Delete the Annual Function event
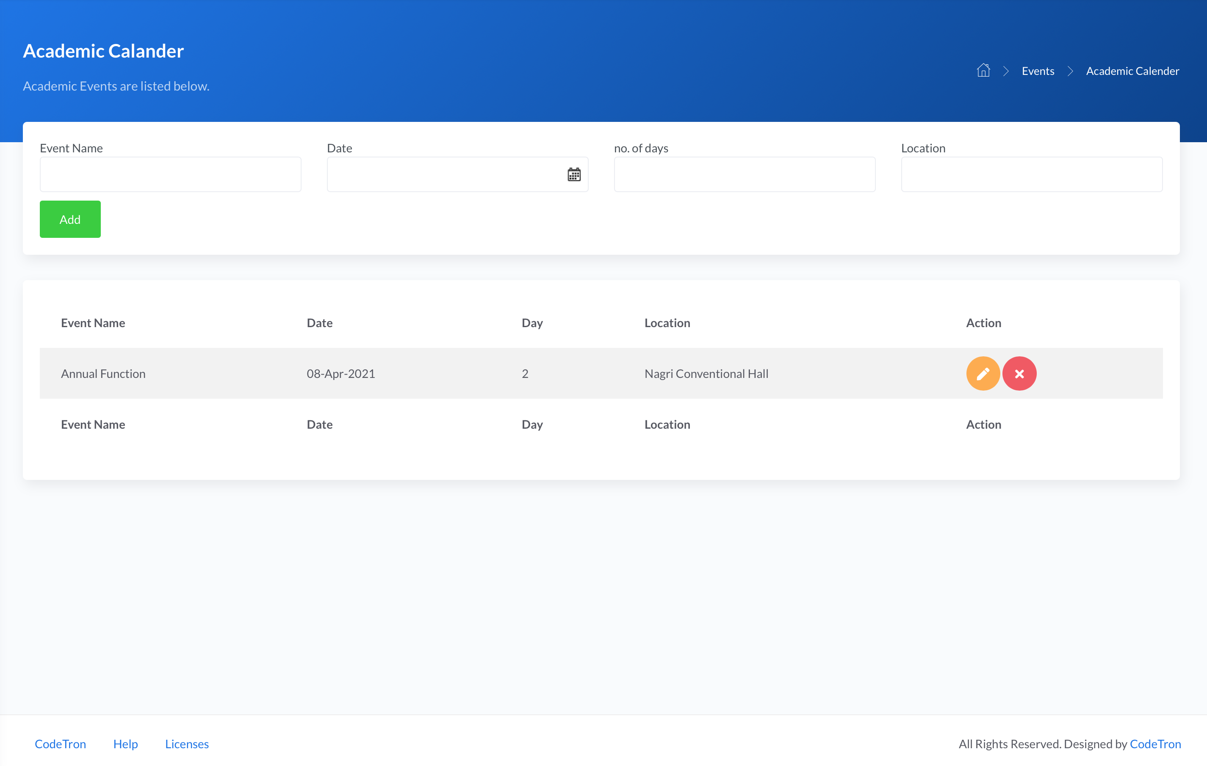This screenshot has height=766, width=1207. click(x=1019, y=374)
